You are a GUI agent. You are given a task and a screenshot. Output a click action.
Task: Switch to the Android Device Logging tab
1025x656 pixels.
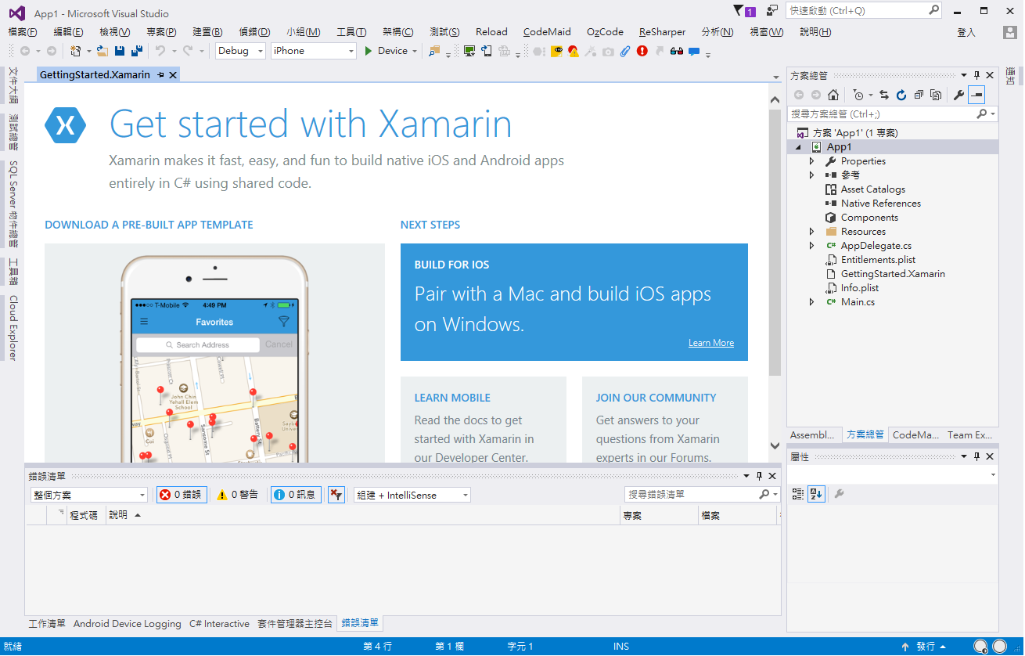pyautogui.click(x=127, y=624)
